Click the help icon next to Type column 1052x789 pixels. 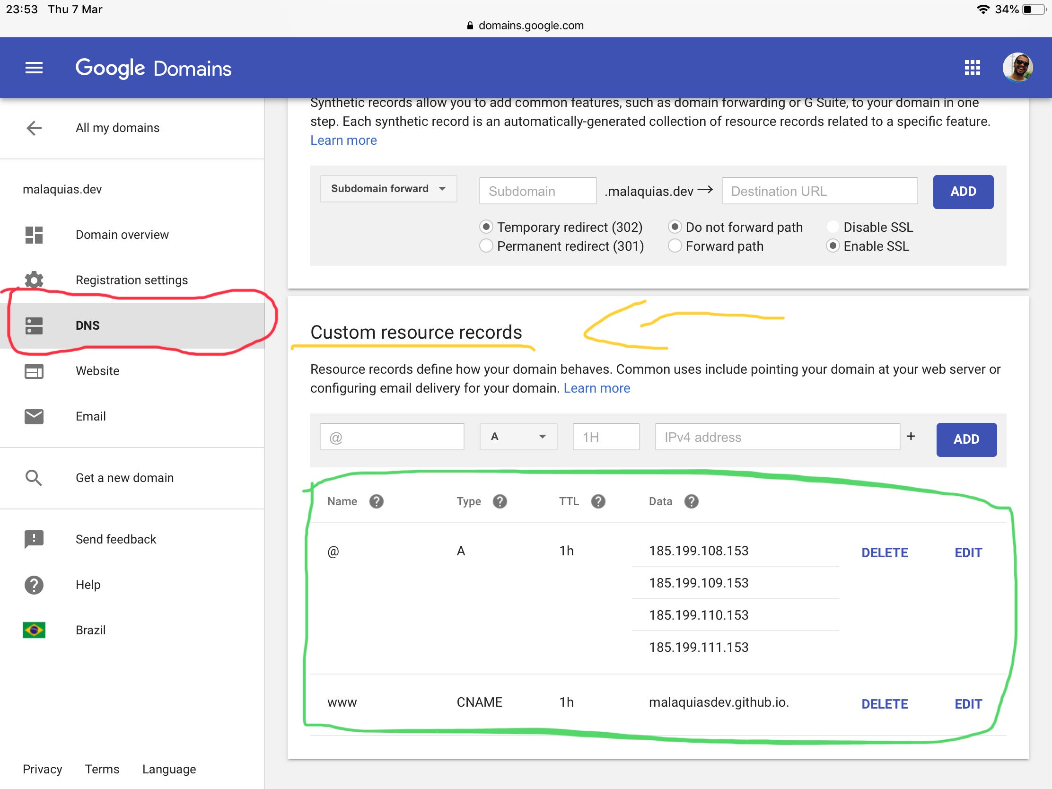click(500, 501)
